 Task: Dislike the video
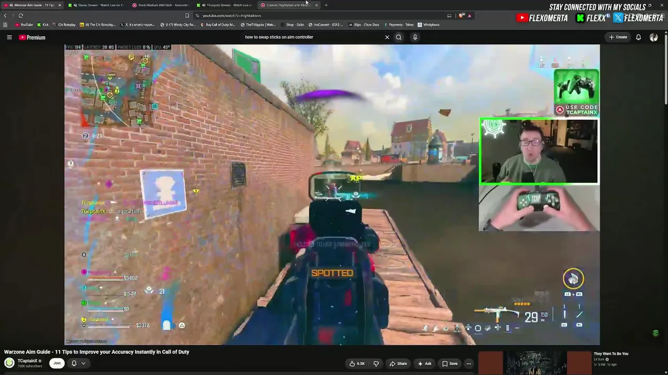(x=376, y=364)
